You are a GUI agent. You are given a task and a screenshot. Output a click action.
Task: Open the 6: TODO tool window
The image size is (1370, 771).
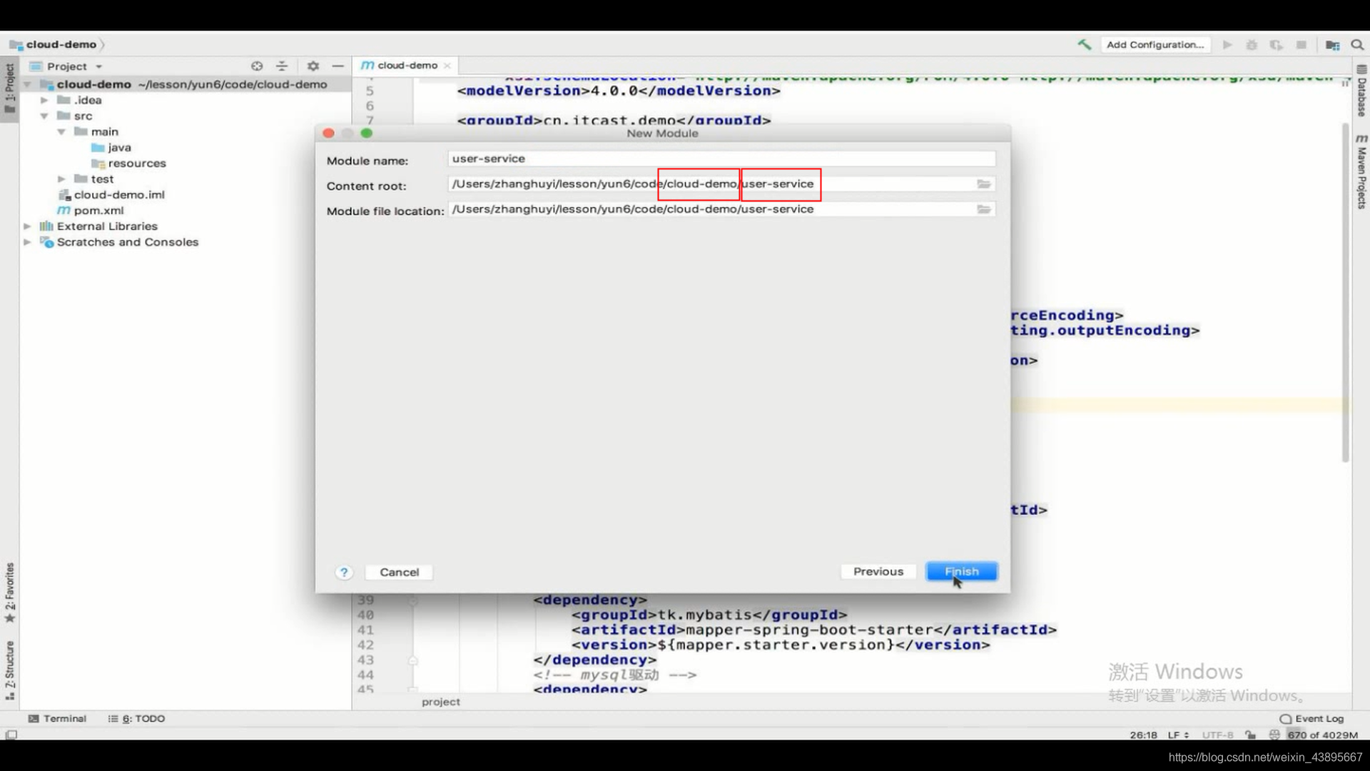tap(136, 718)
